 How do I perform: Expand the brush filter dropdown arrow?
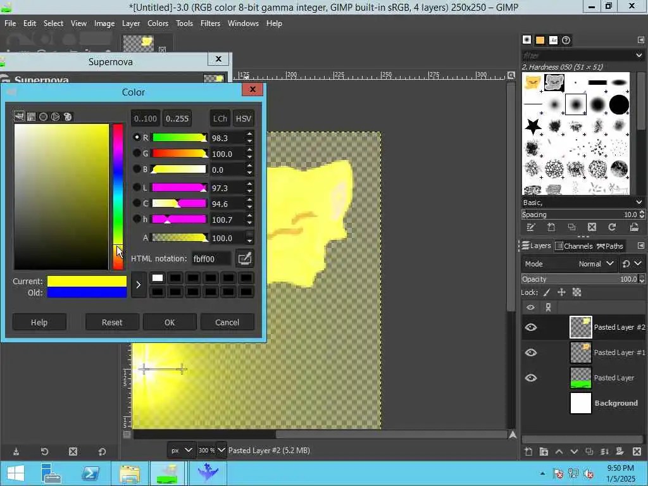pos(639,55)
